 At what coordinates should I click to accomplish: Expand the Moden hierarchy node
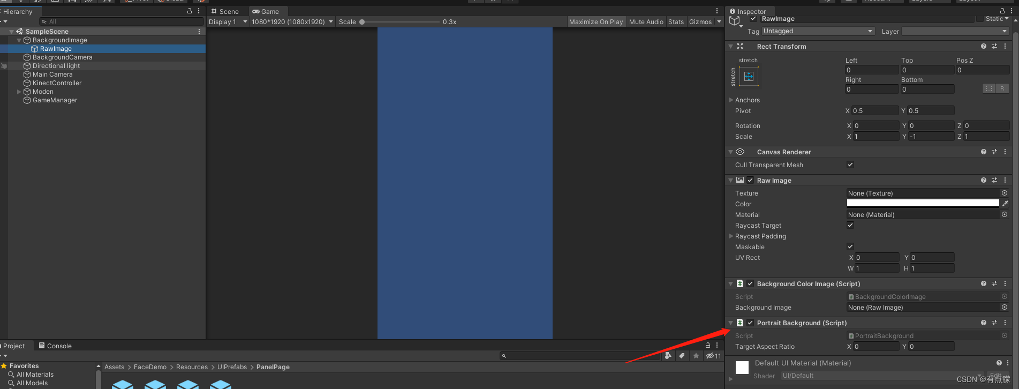pyautogui.click(x=19, y=92)
